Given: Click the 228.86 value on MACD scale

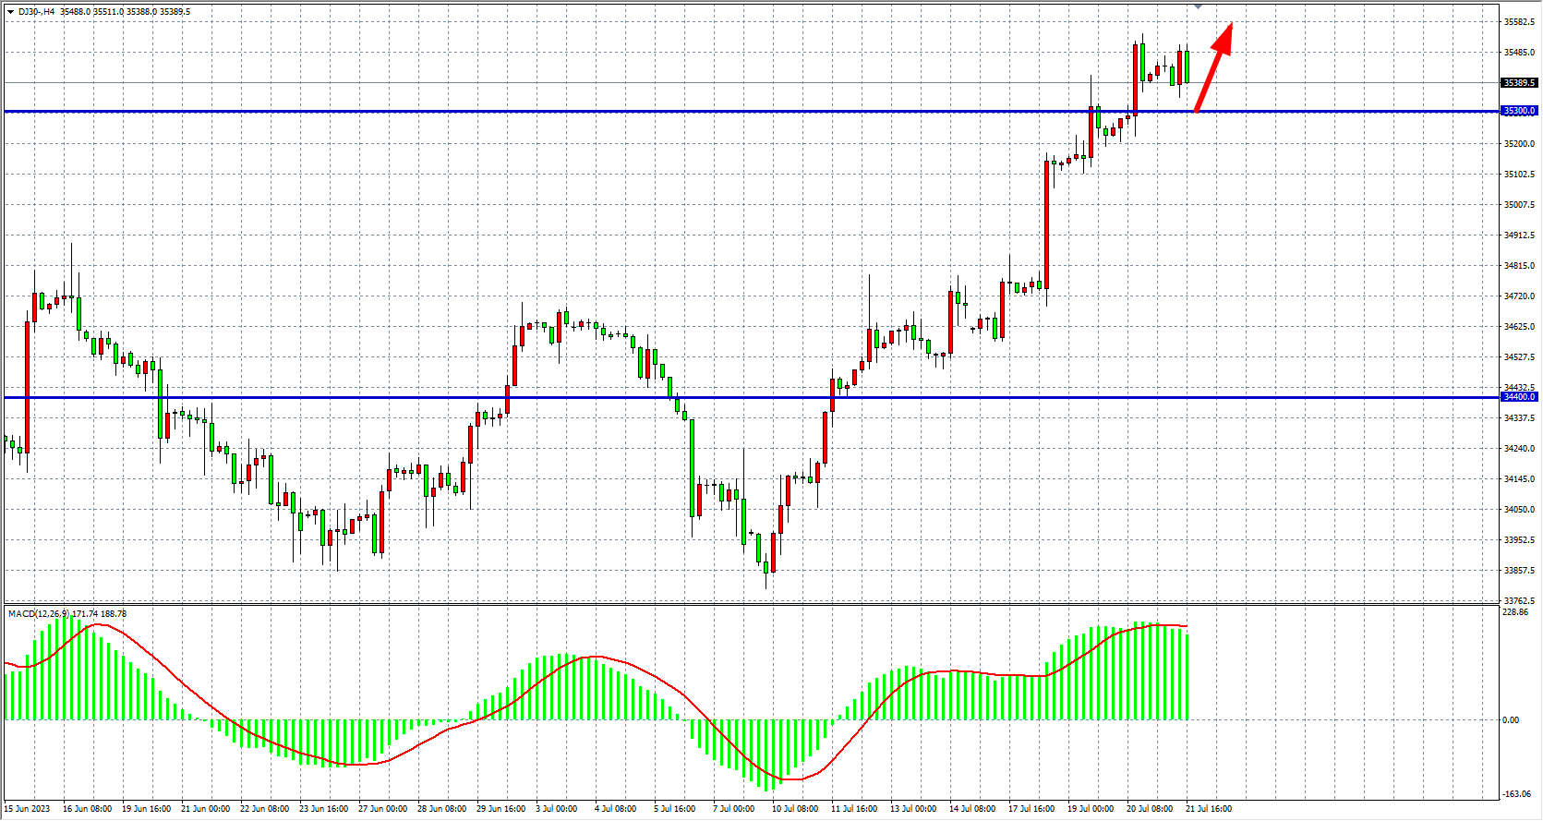Looking at the screenshot, I should click(x=1514, y=612).
